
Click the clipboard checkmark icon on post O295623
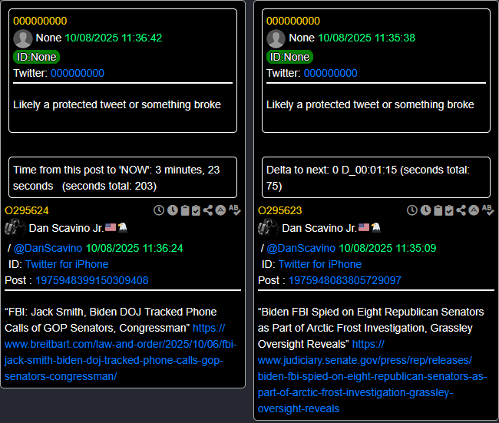(450, 210)
